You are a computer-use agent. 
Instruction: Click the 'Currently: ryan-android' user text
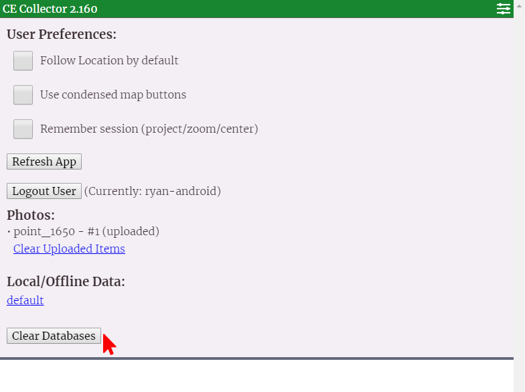[x=152, y=191]
